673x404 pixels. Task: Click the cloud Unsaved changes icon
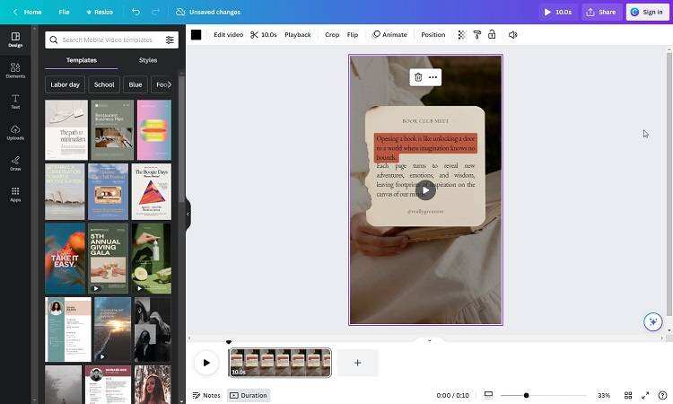point(180,12)
